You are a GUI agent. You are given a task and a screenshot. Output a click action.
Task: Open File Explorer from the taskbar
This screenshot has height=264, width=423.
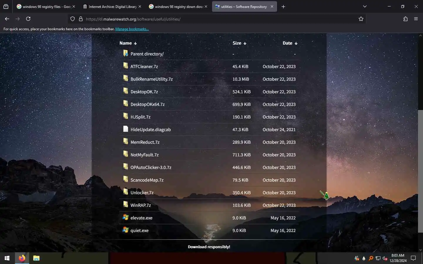coord(36,258)
